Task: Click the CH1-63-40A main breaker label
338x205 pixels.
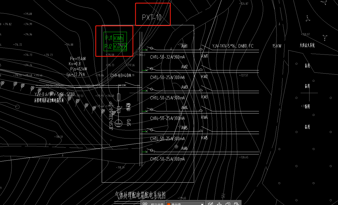Action: [x=121, y=76]
